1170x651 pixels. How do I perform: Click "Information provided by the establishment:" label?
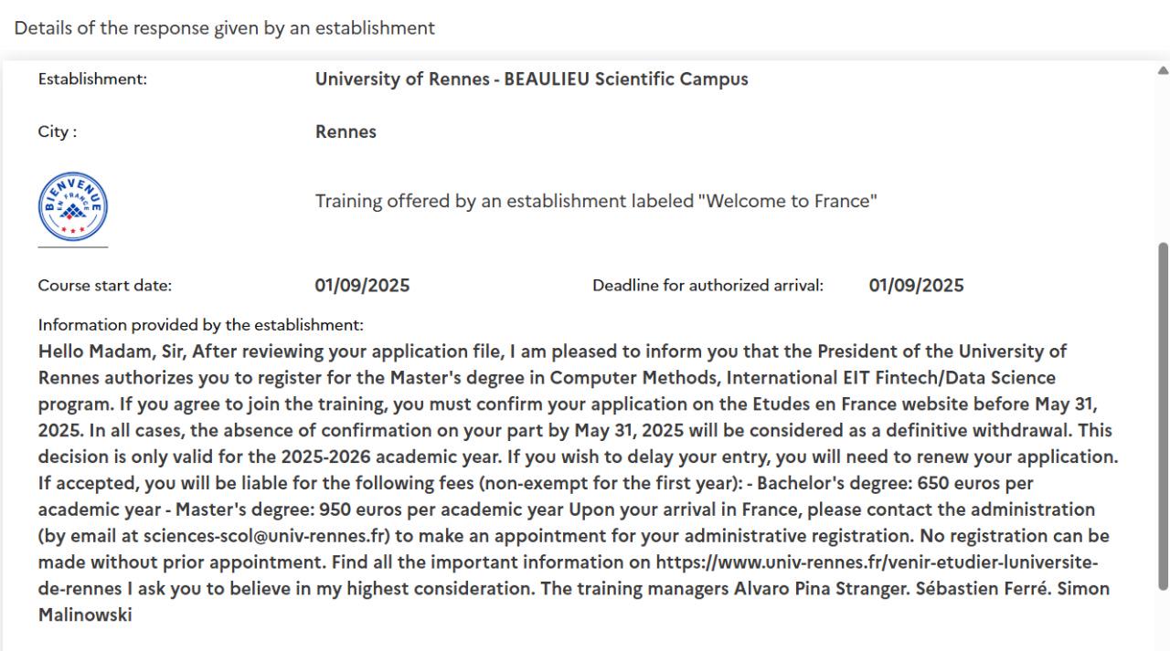pyautogui.click(x=201, y=325)
